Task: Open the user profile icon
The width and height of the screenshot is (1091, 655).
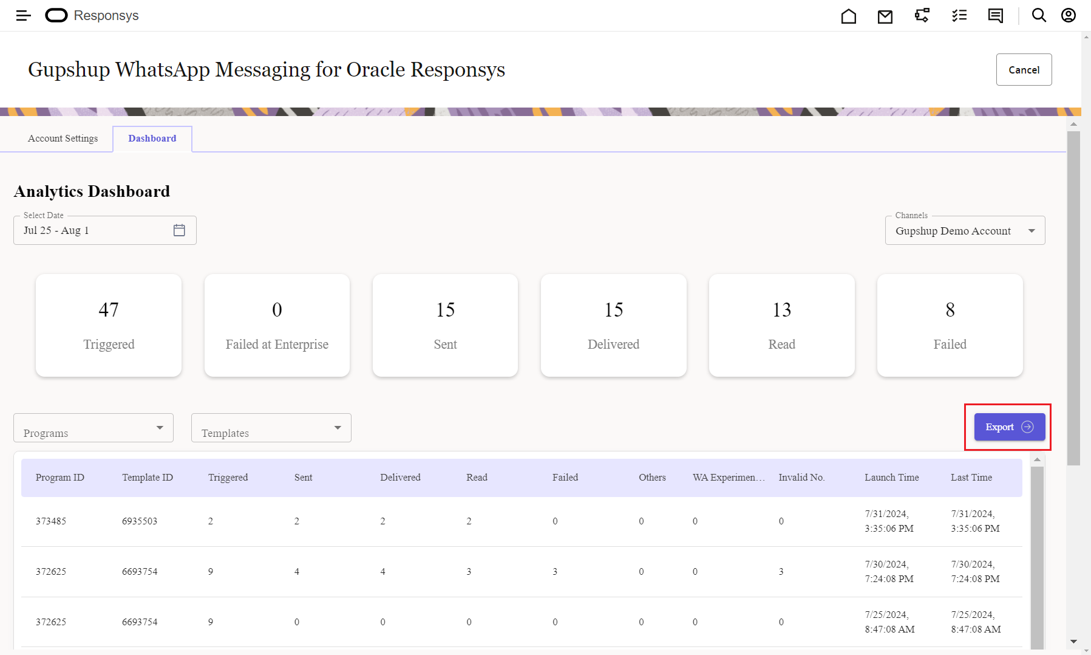Action: click(1069, 15)
